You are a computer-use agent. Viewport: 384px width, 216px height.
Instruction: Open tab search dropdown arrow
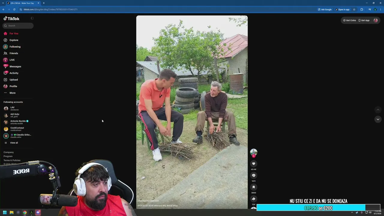pos(3,3)
